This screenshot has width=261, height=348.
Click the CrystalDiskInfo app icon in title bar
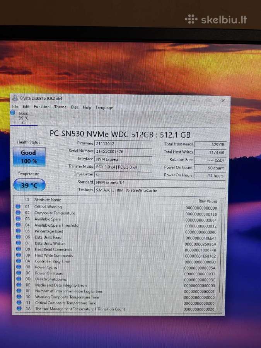point(15,98)
